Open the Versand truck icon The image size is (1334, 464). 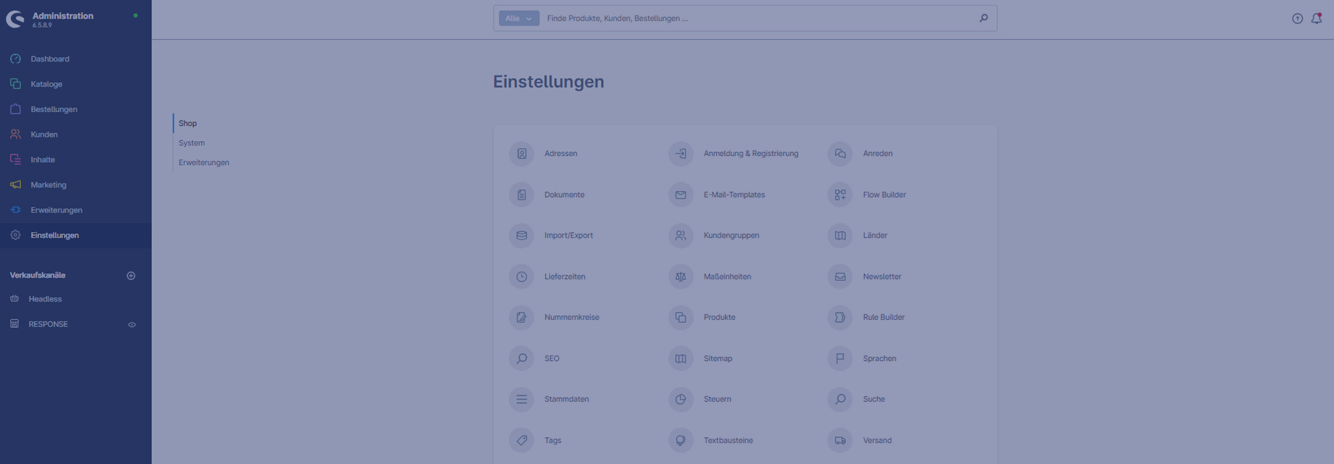pos(840,440)
